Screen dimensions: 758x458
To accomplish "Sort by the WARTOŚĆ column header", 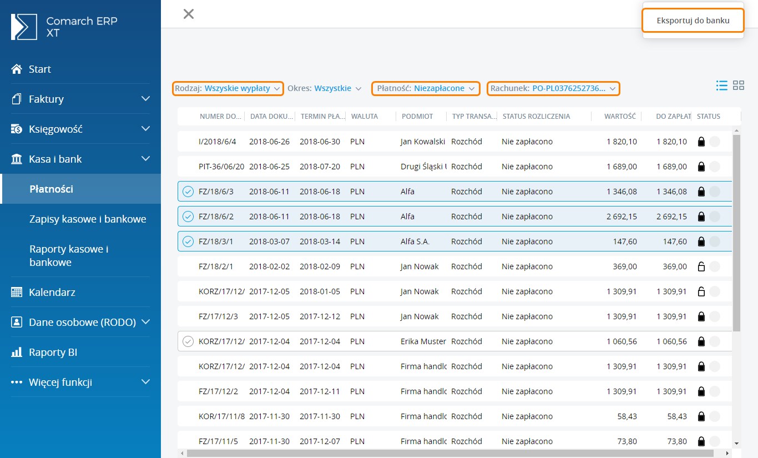I will point(620,117).
